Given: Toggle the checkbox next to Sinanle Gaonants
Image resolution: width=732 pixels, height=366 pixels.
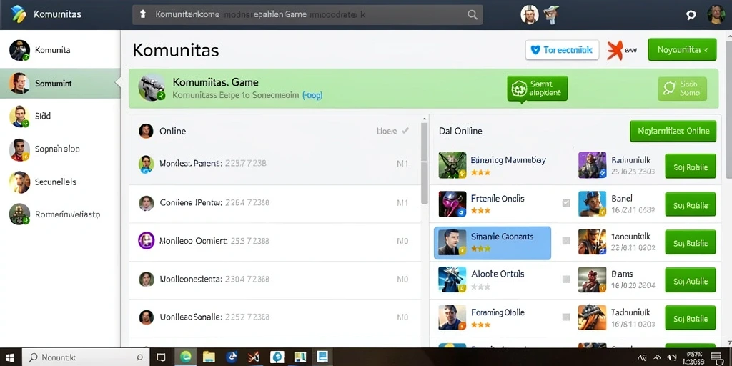Looking at the screenshot, I should (x=566, y=241).
